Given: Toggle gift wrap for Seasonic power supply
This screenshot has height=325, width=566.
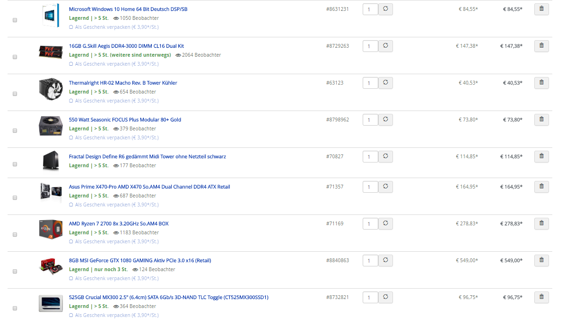Looking at the screenshot, I should tap(71, 137).
